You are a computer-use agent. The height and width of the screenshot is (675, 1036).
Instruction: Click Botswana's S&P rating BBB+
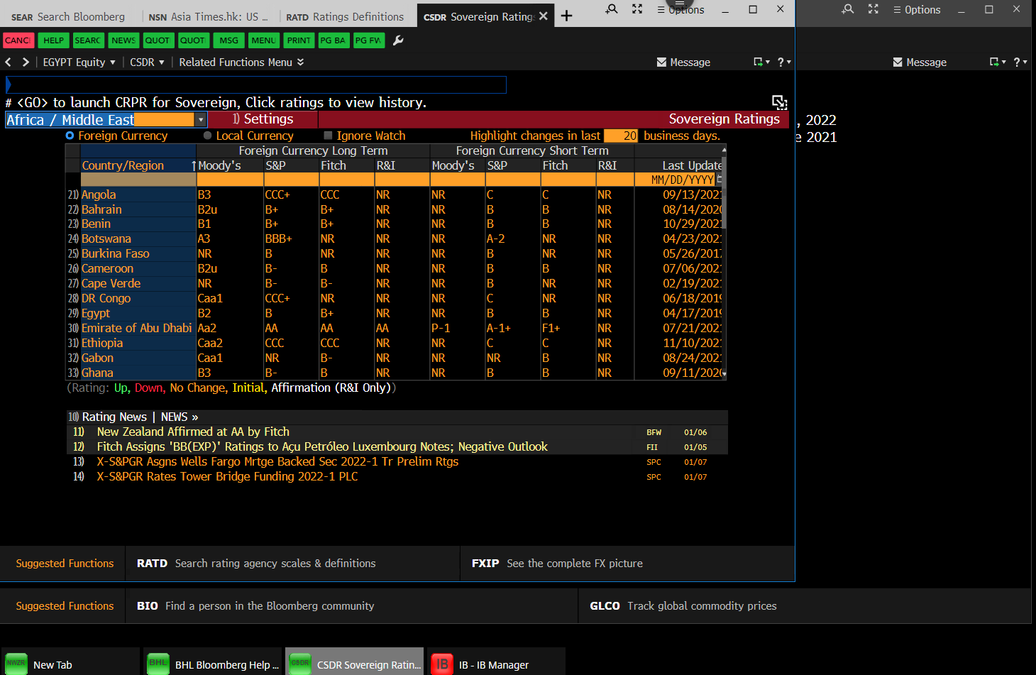click(x=278, y=239)
